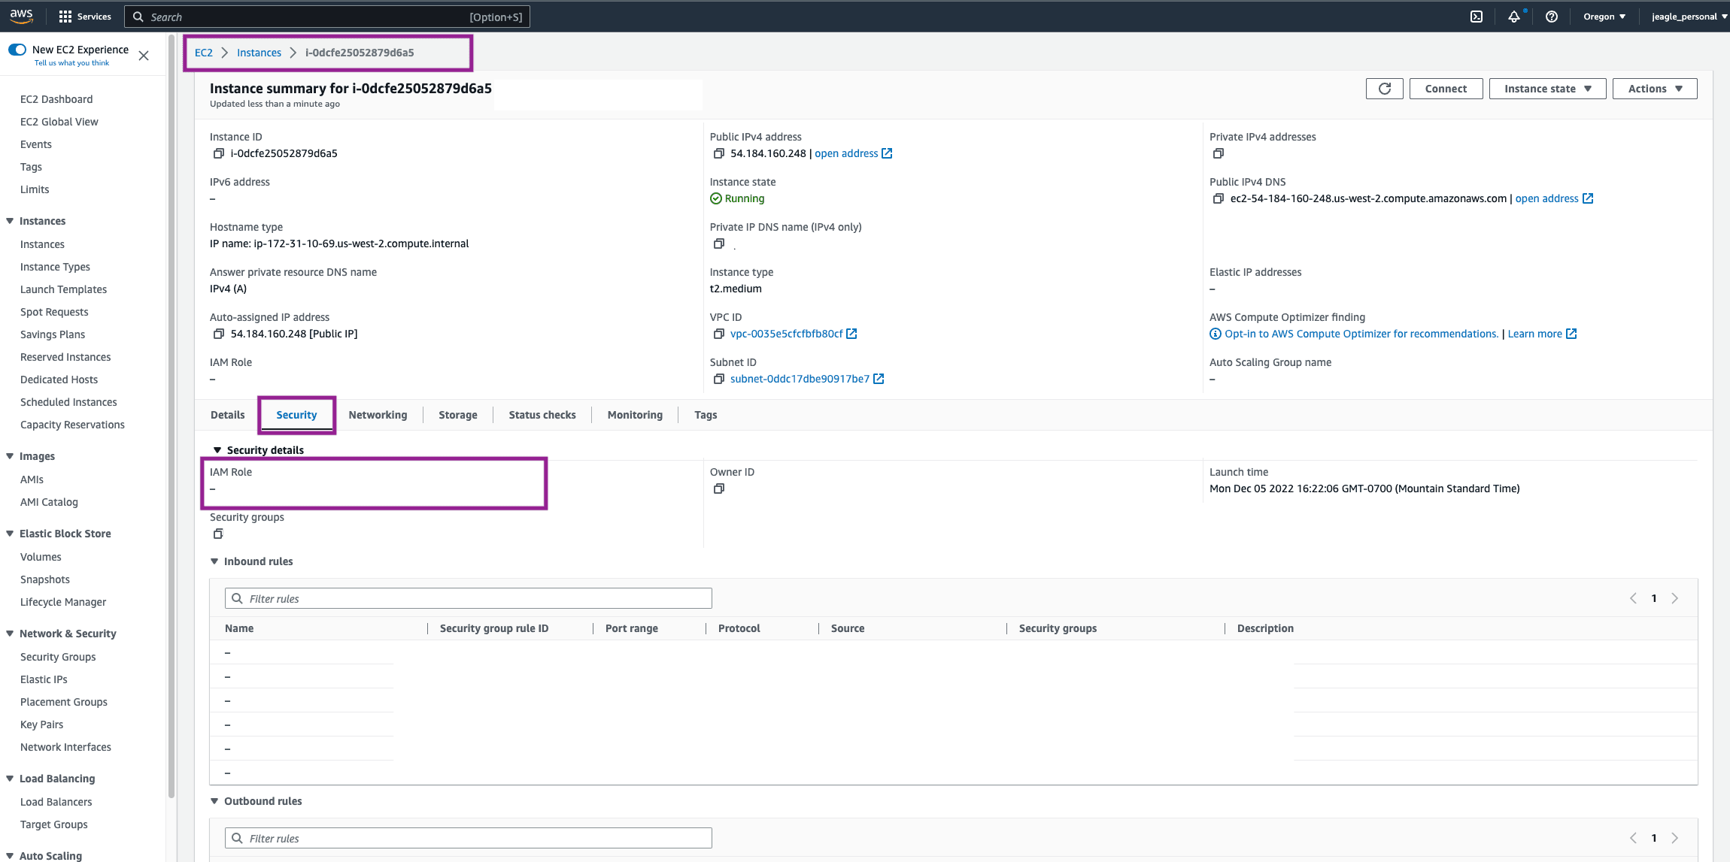The image size is (1730, 862).
Task: Collapse the Inbound rules section
Action: 214,561
